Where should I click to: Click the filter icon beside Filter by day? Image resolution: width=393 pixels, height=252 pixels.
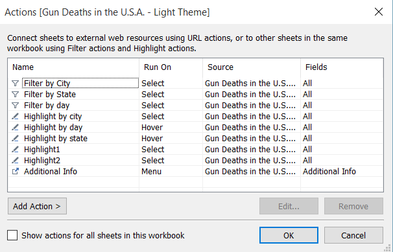[16, 106]
